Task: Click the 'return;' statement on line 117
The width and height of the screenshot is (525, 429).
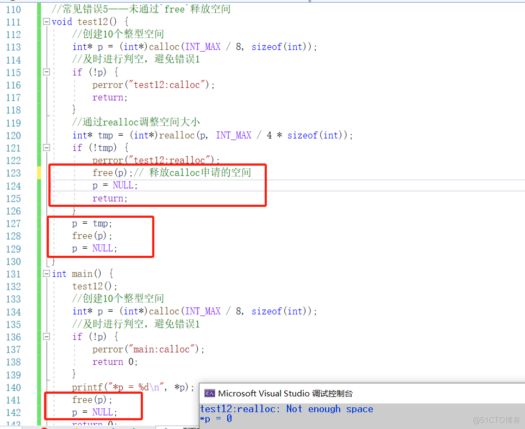Action: tap(110, 97)
